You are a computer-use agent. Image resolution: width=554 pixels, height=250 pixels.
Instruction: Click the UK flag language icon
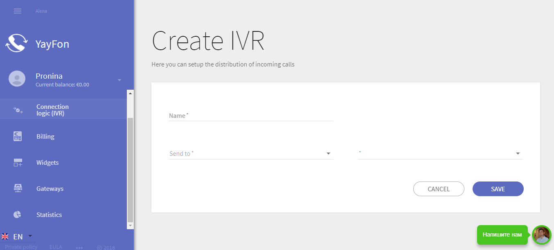point(5,237)
